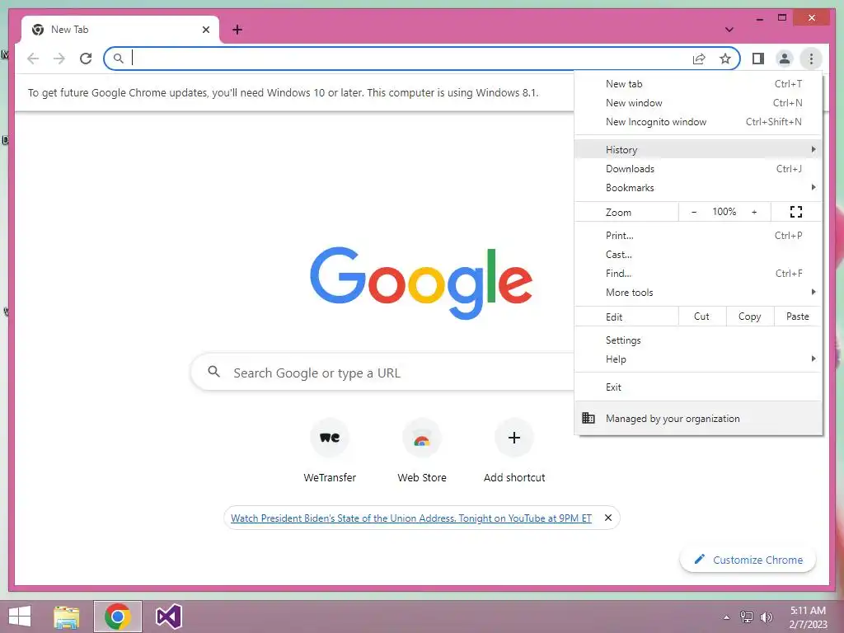Click the forward navigation arrow

point(59,59)
